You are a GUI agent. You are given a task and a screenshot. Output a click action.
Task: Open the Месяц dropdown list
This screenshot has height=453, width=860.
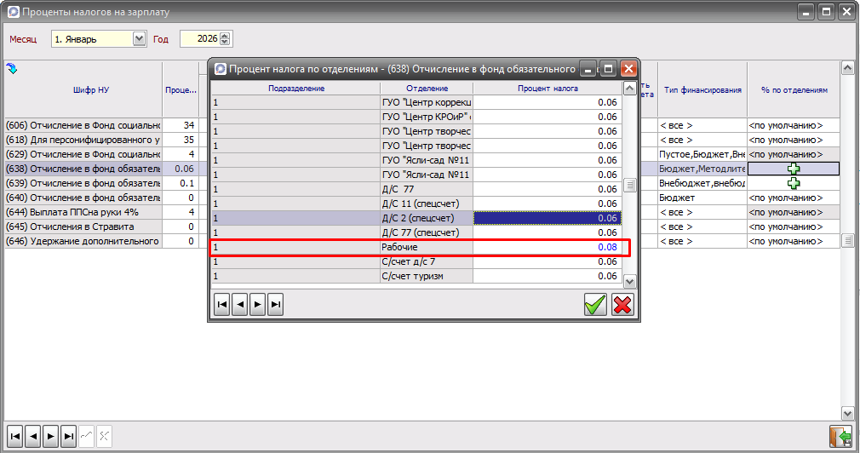click(140, 39)
